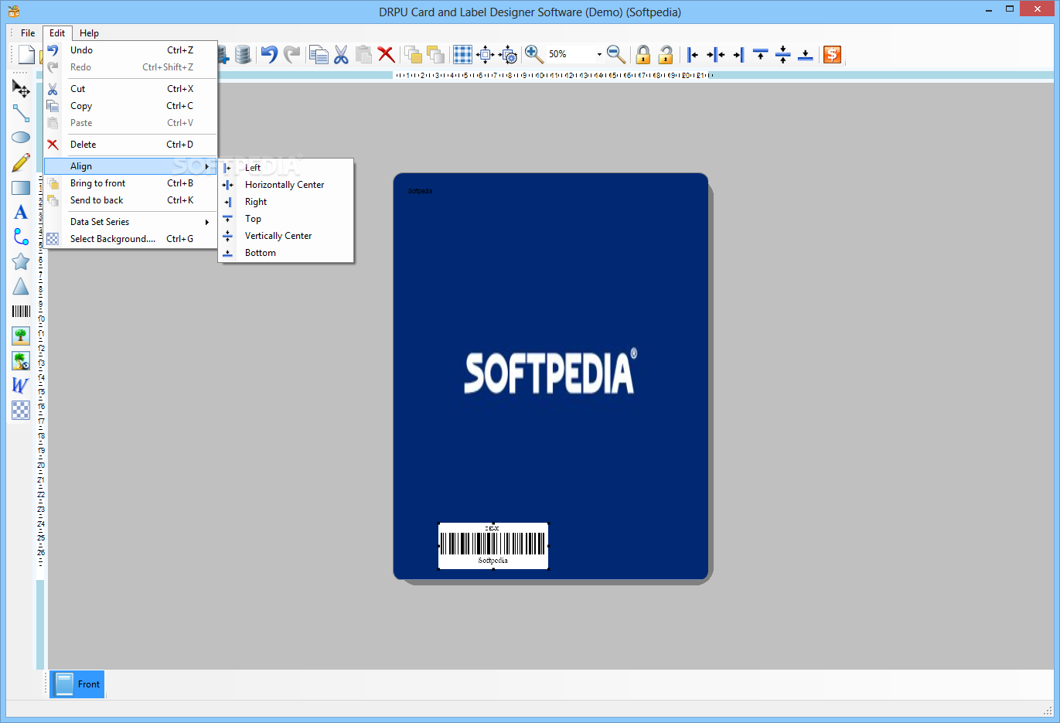
Task: Select the pointer selection tool
Action: tap(21, 88)
